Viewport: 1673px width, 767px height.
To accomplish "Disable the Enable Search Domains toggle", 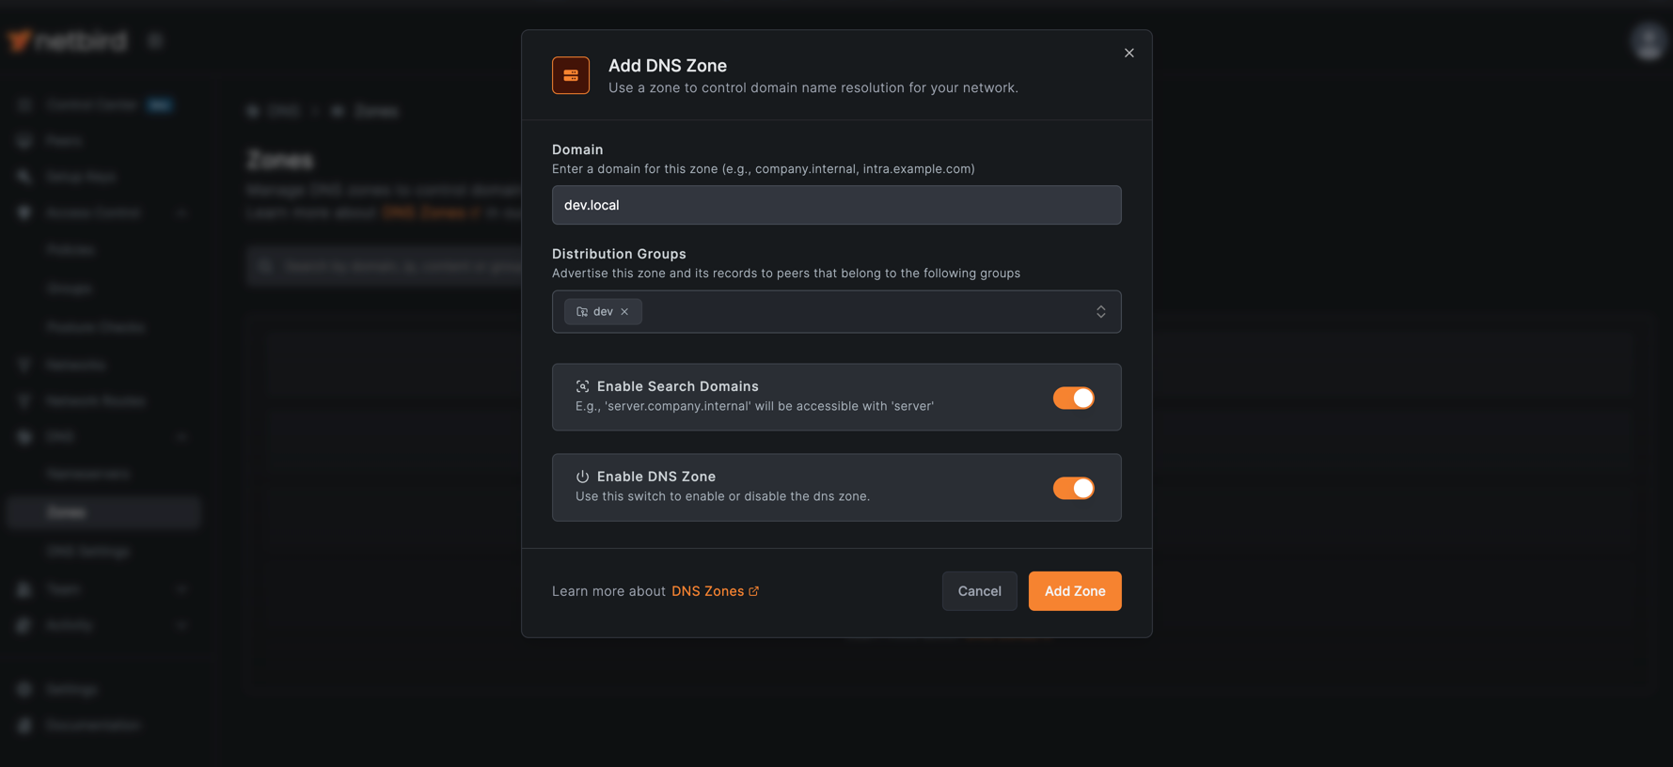I will point(1073,398).
